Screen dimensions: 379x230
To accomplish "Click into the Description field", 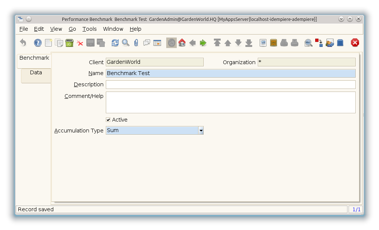I will 230,84.
